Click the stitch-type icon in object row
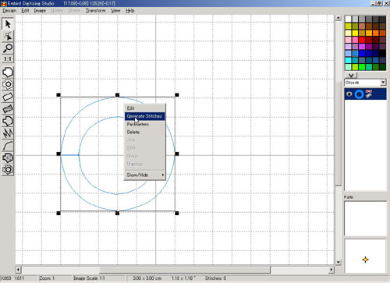The width and height of the screenshot is (390, 283). click(x=369, y=94)
